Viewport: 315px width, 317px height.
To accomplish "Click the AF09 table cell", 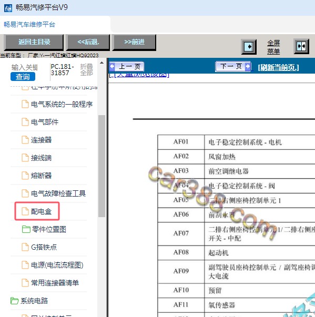I will [181, 271].
